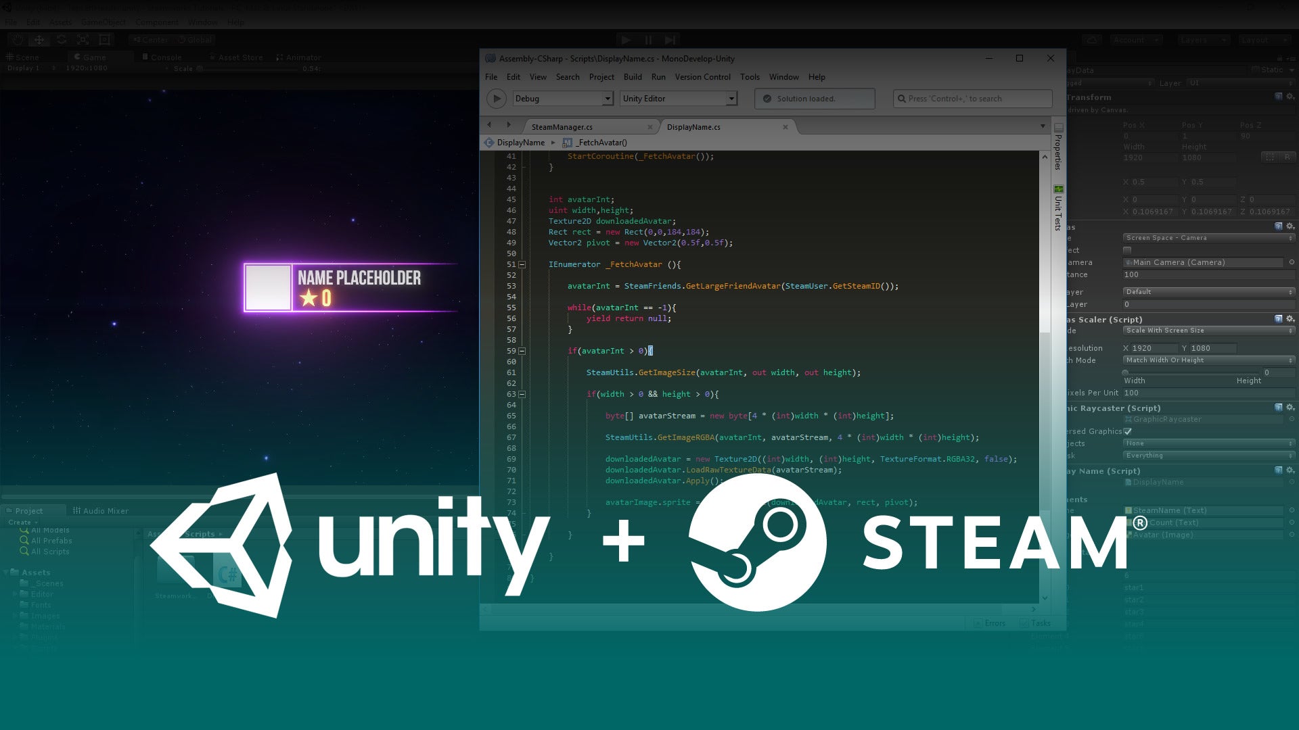Viewport: 1299px width, 730px height.
Task: Collapse the code fold at line 59
Action: [x=522, y=351]
